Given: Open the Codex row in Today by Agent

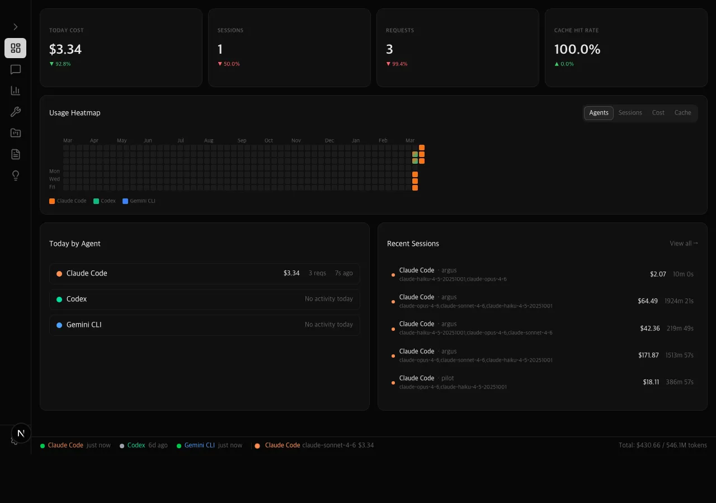Looking at the screenshot, I should click(x=205, y=299).
